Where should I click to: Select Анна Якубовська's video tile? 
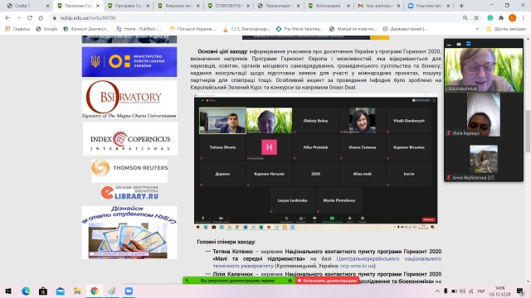point(484,159)
